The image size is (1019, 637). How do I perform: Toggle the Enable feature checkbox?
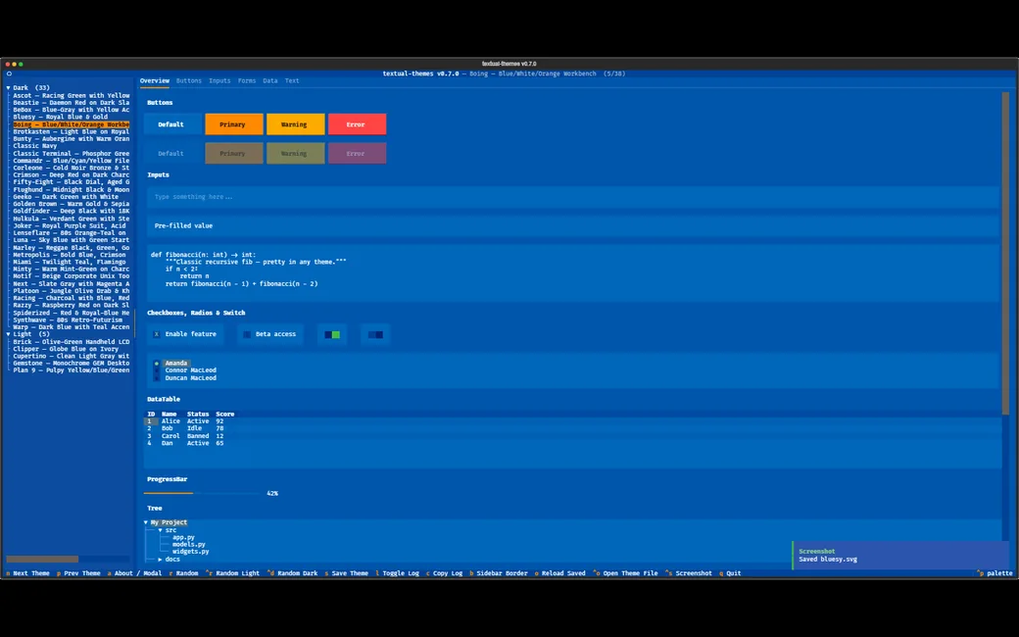(185, 334)
